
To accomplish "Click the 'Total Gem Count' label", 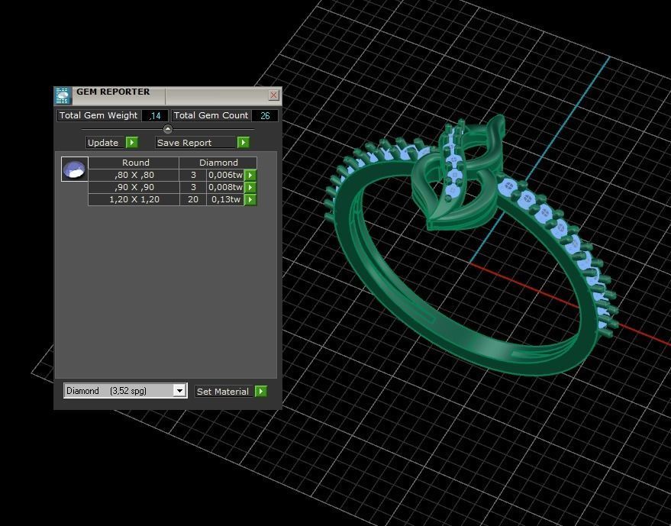I will click(211, 115).
